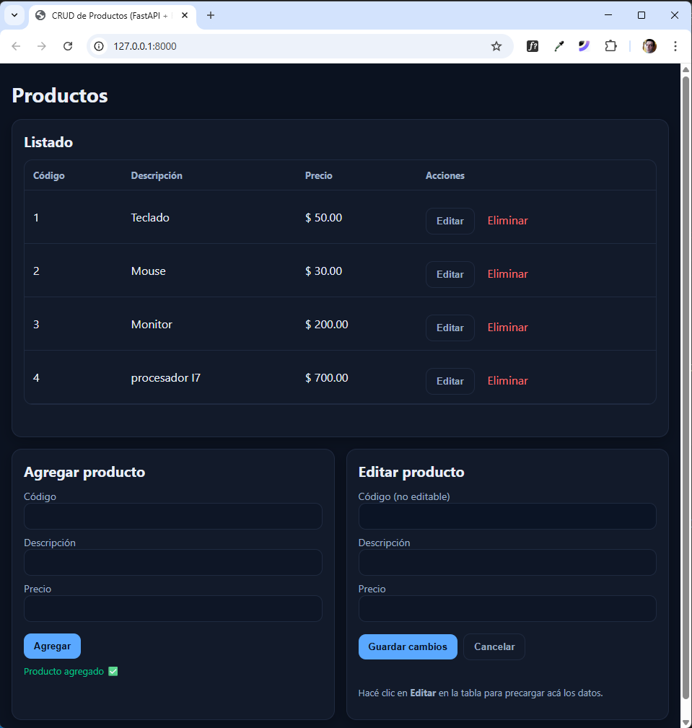Focus the Precio field in Agregar producto
The width and height of the screenshot is (692, 728).
coord(172,609)
